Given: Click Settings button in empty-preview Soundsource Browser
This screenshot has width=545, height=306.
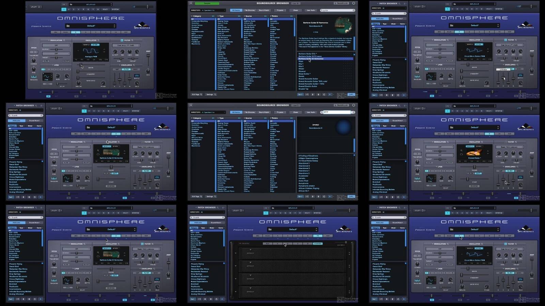Looking at the screenshot, I should pos(210,196).
